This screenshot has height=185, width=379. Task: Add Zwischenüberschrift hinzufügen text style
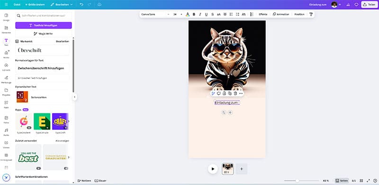click(42, 68)
